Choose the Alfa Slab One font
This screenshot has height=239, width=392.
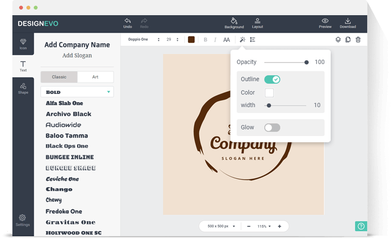click(x=64, y=103)
